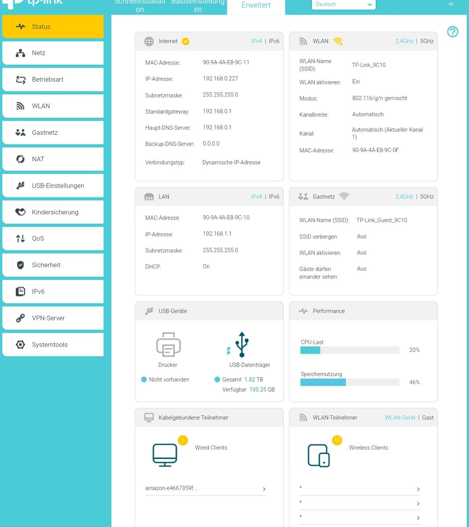Click the IP address 192.168.0.227
This screenshot has width=469, height=527.
tap(220, 79)
